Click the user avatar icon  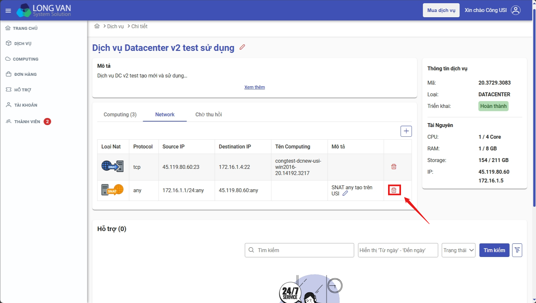[x=516, y=10]
